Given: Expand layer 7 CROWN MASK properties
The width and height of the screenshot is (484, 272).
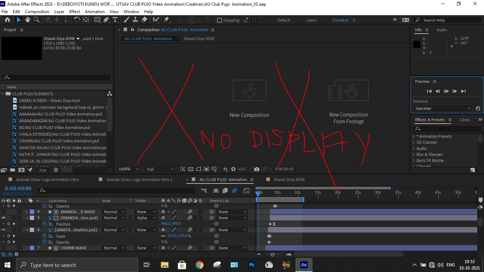Looking at the screenshot, I should [x=26, y=248].
